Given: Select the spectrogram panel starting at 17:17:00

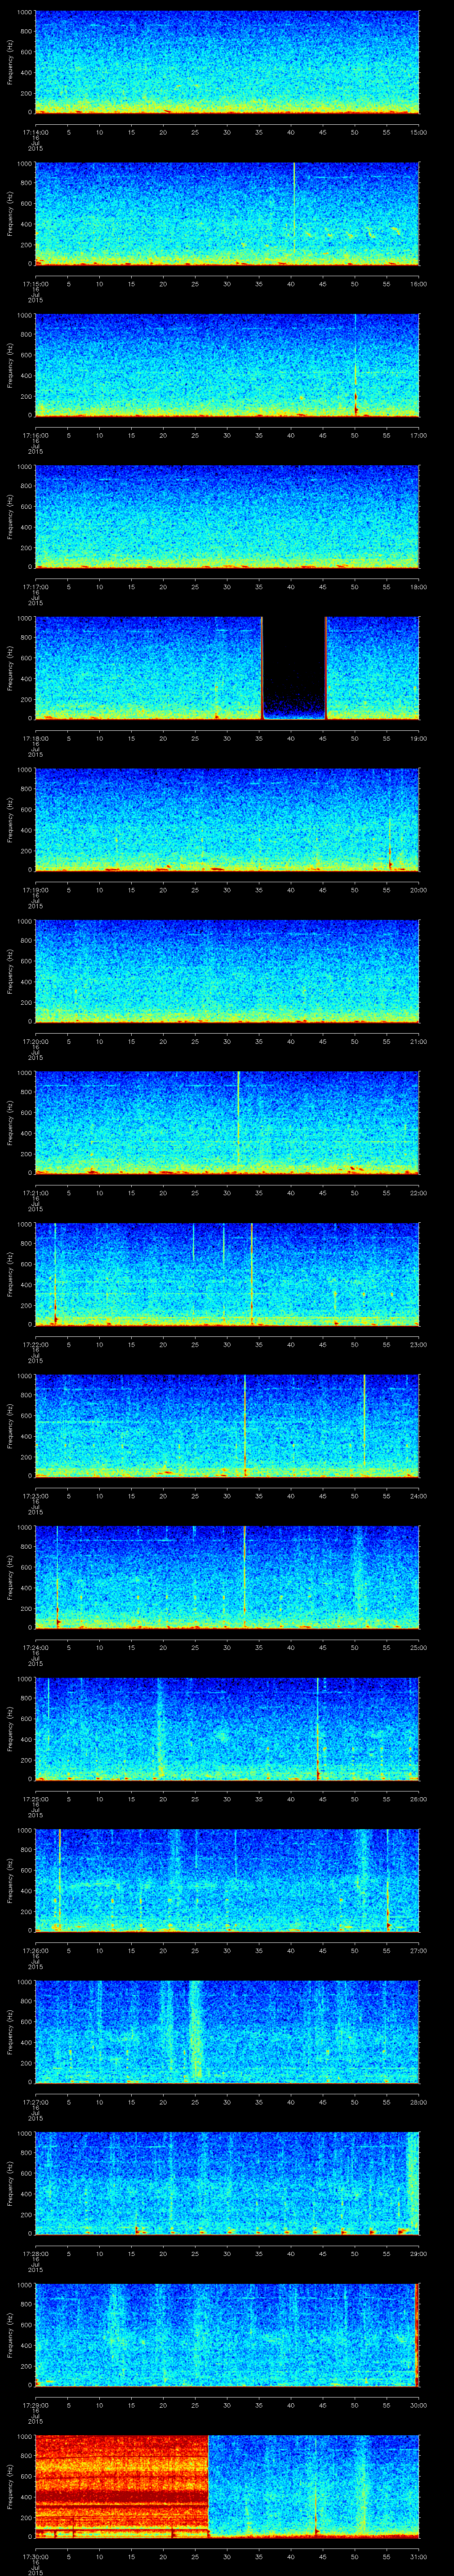Looking at the screenshot, I should (227, 517).
